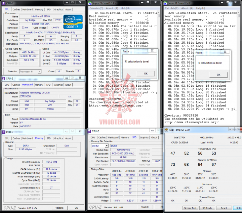Viewport: 242px width, 213px height.
Task: Click the Intel Core i7 logo badge
Action: point(73,22)
